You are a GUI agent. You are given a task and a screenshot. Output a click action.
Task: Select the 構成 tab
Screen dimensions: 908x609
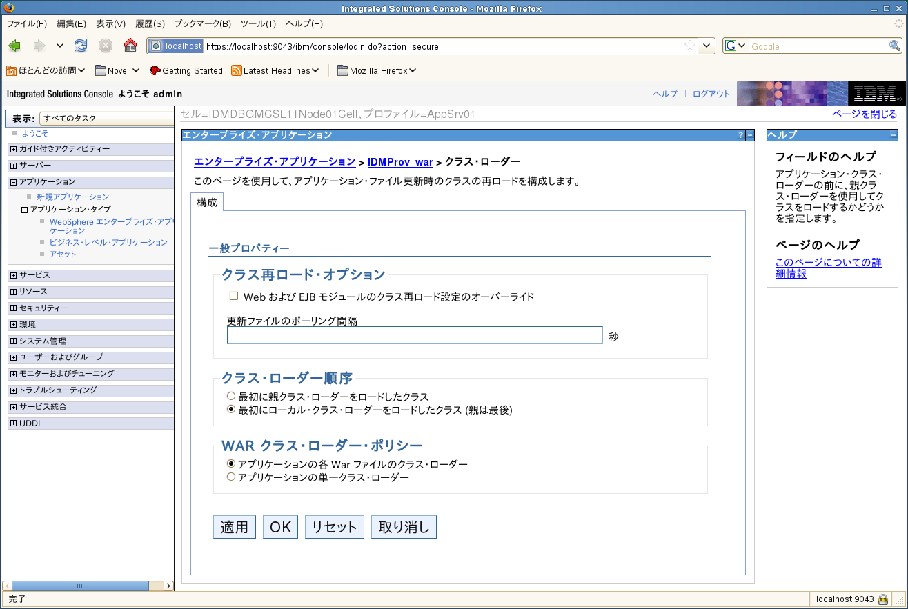206,203
